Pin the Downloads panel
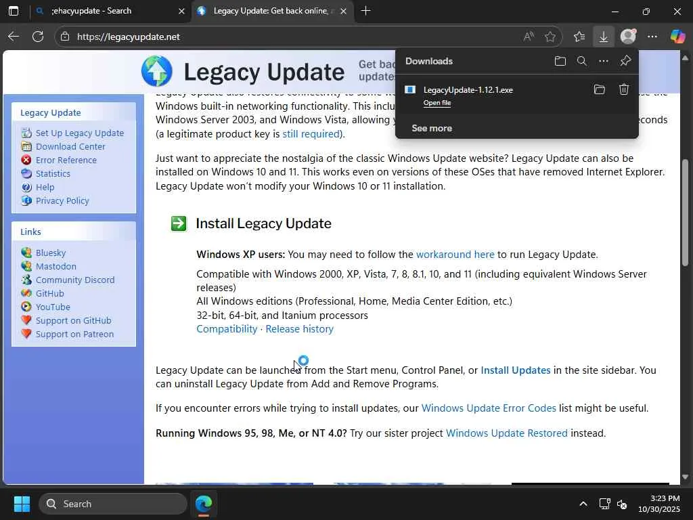Screen dimensions: 693x520 click(x=625, y=61)
